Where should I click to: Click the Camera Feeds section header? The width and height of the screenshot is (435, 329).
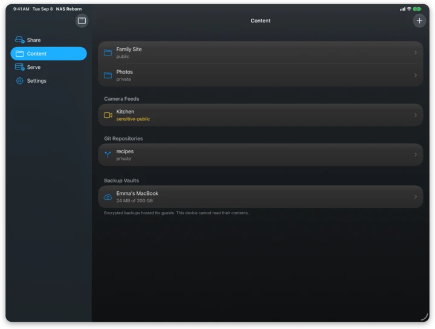[x=121, y=99]
